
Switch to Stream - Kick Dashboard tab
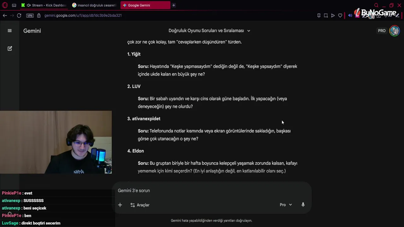pyautogui.click(x=44, y=5)
